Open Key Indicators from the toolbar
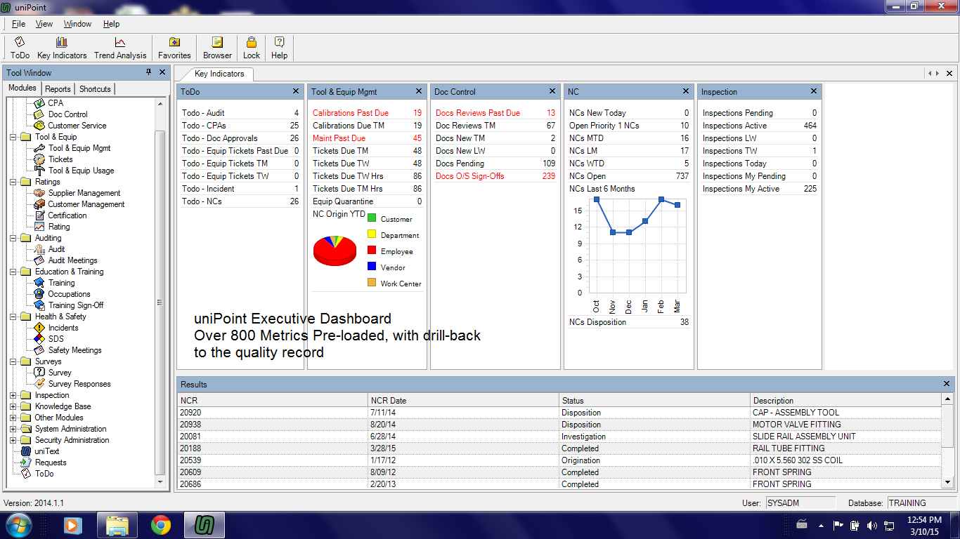Viewport: 960px width, 539px height. 62,48
